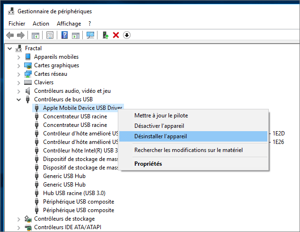Select the Cartes réseau label
This screenshot has height=232, width=300.
point(51,74)
